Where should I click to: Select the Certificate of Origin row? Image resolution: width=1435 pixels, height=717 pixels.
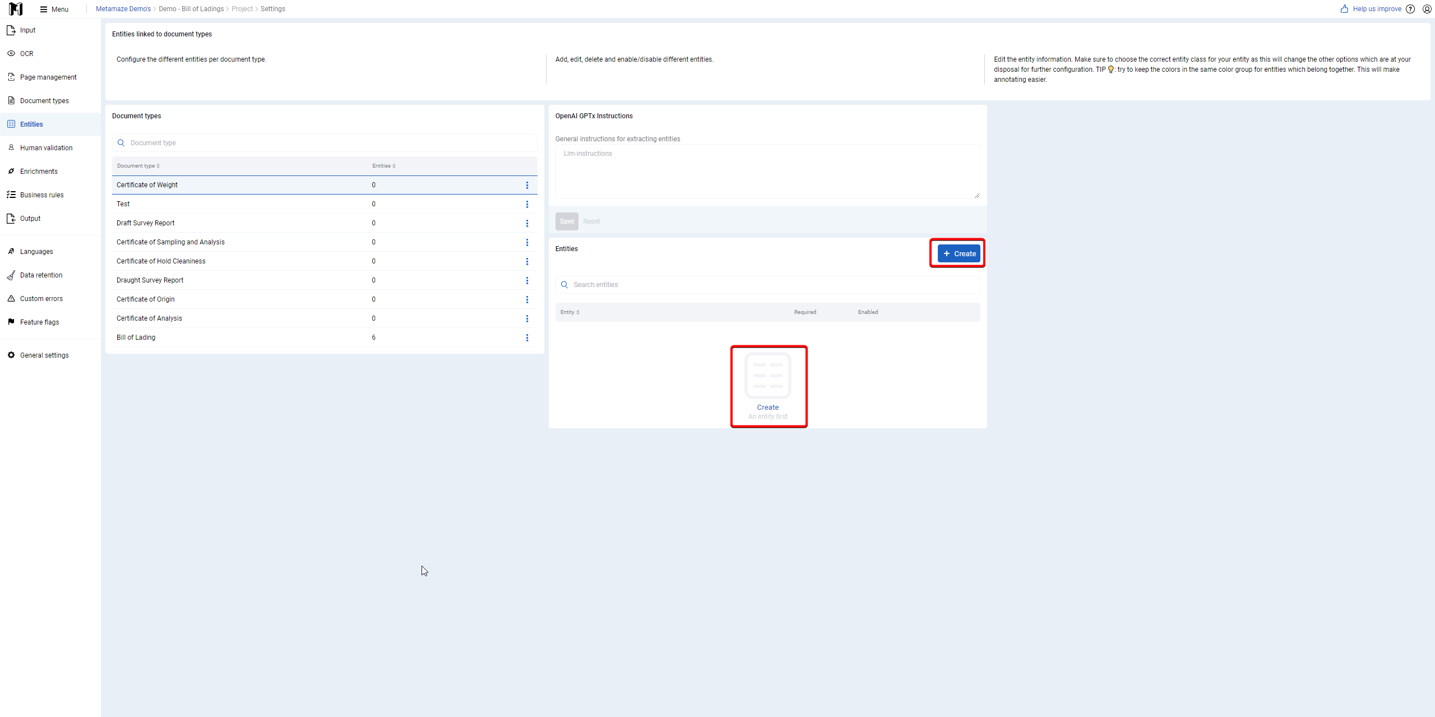click(x=325, y=299)
